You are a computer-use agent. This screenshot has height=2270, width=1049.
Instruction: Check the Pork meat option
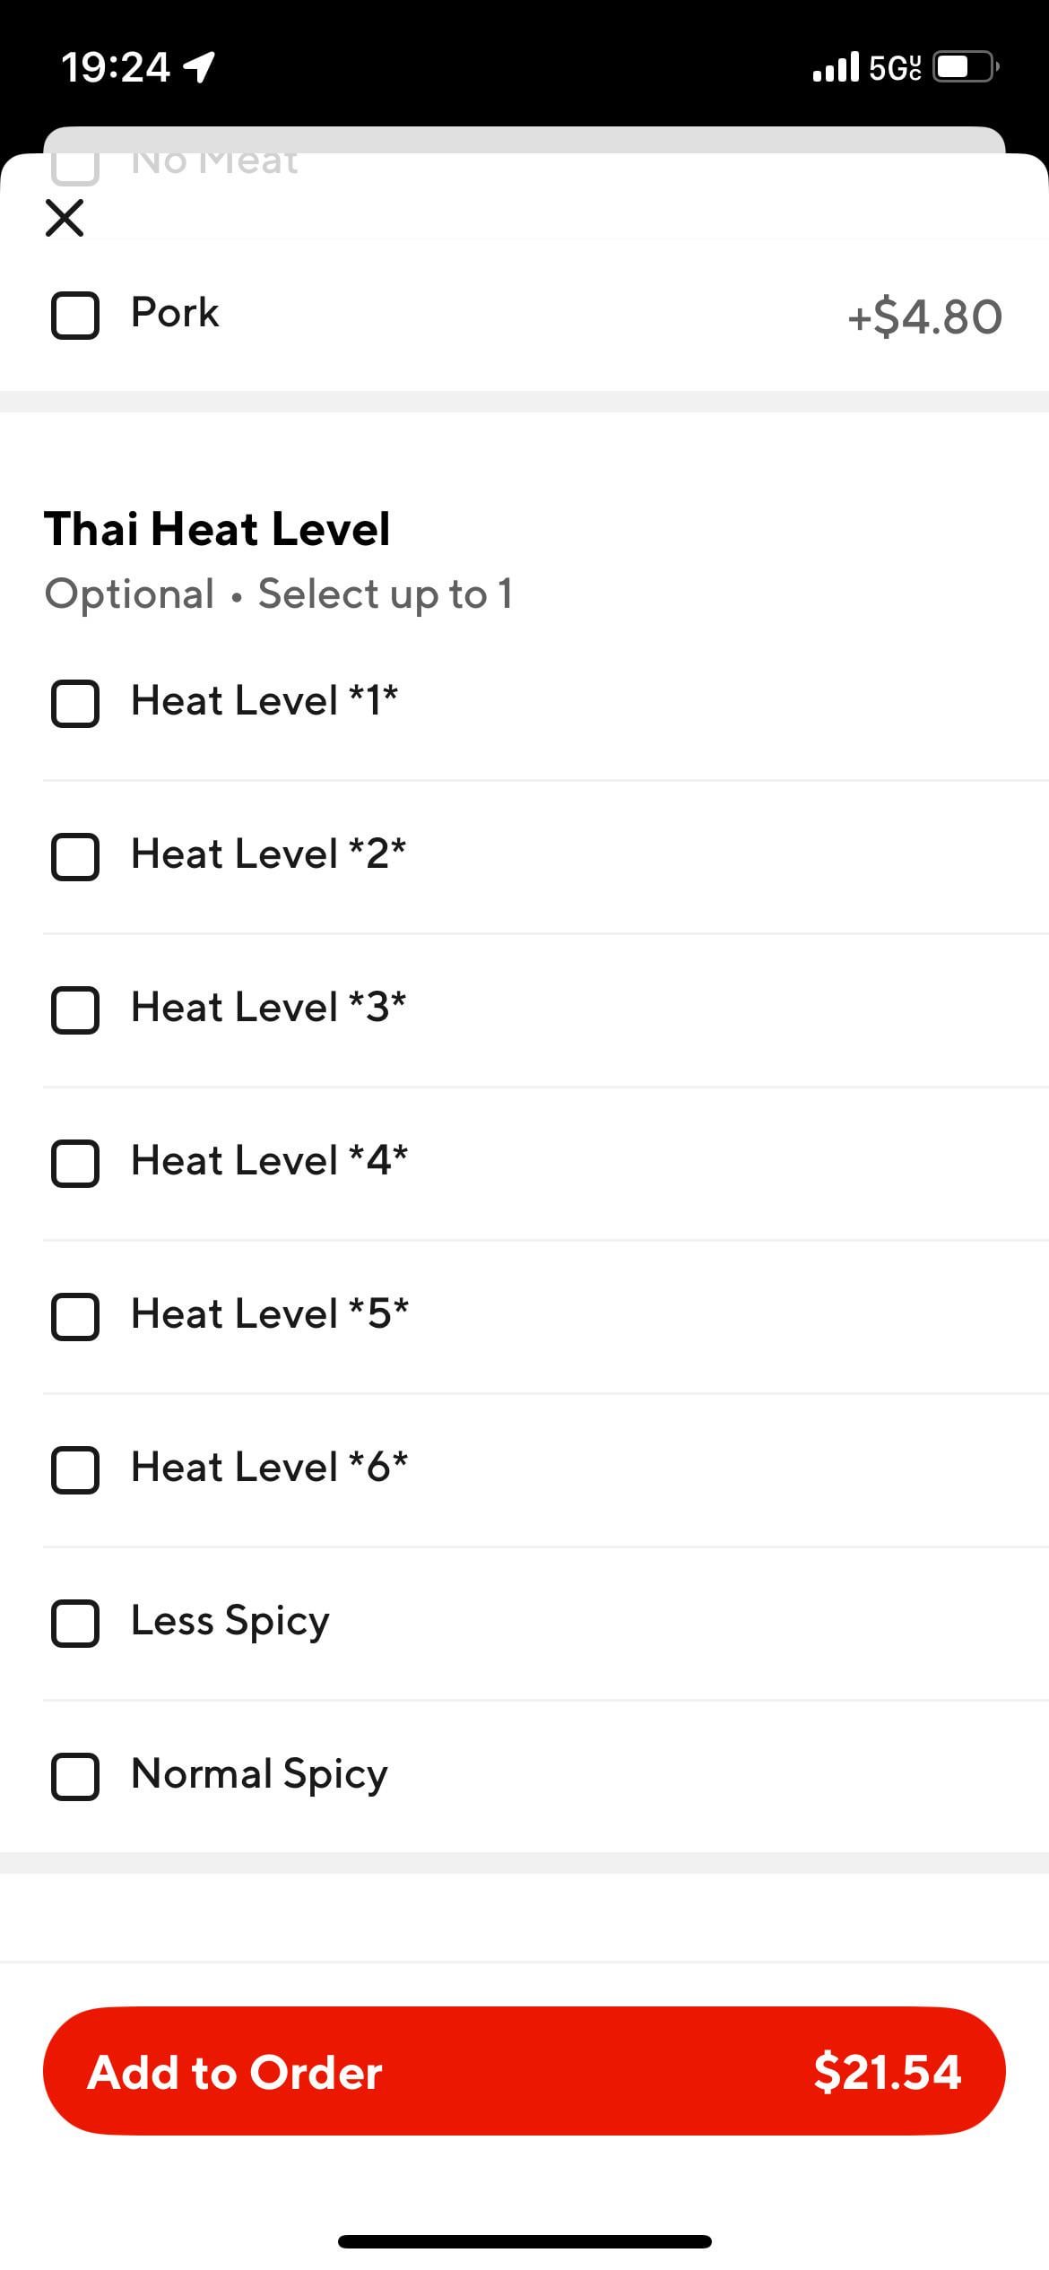tap(75, 316)
